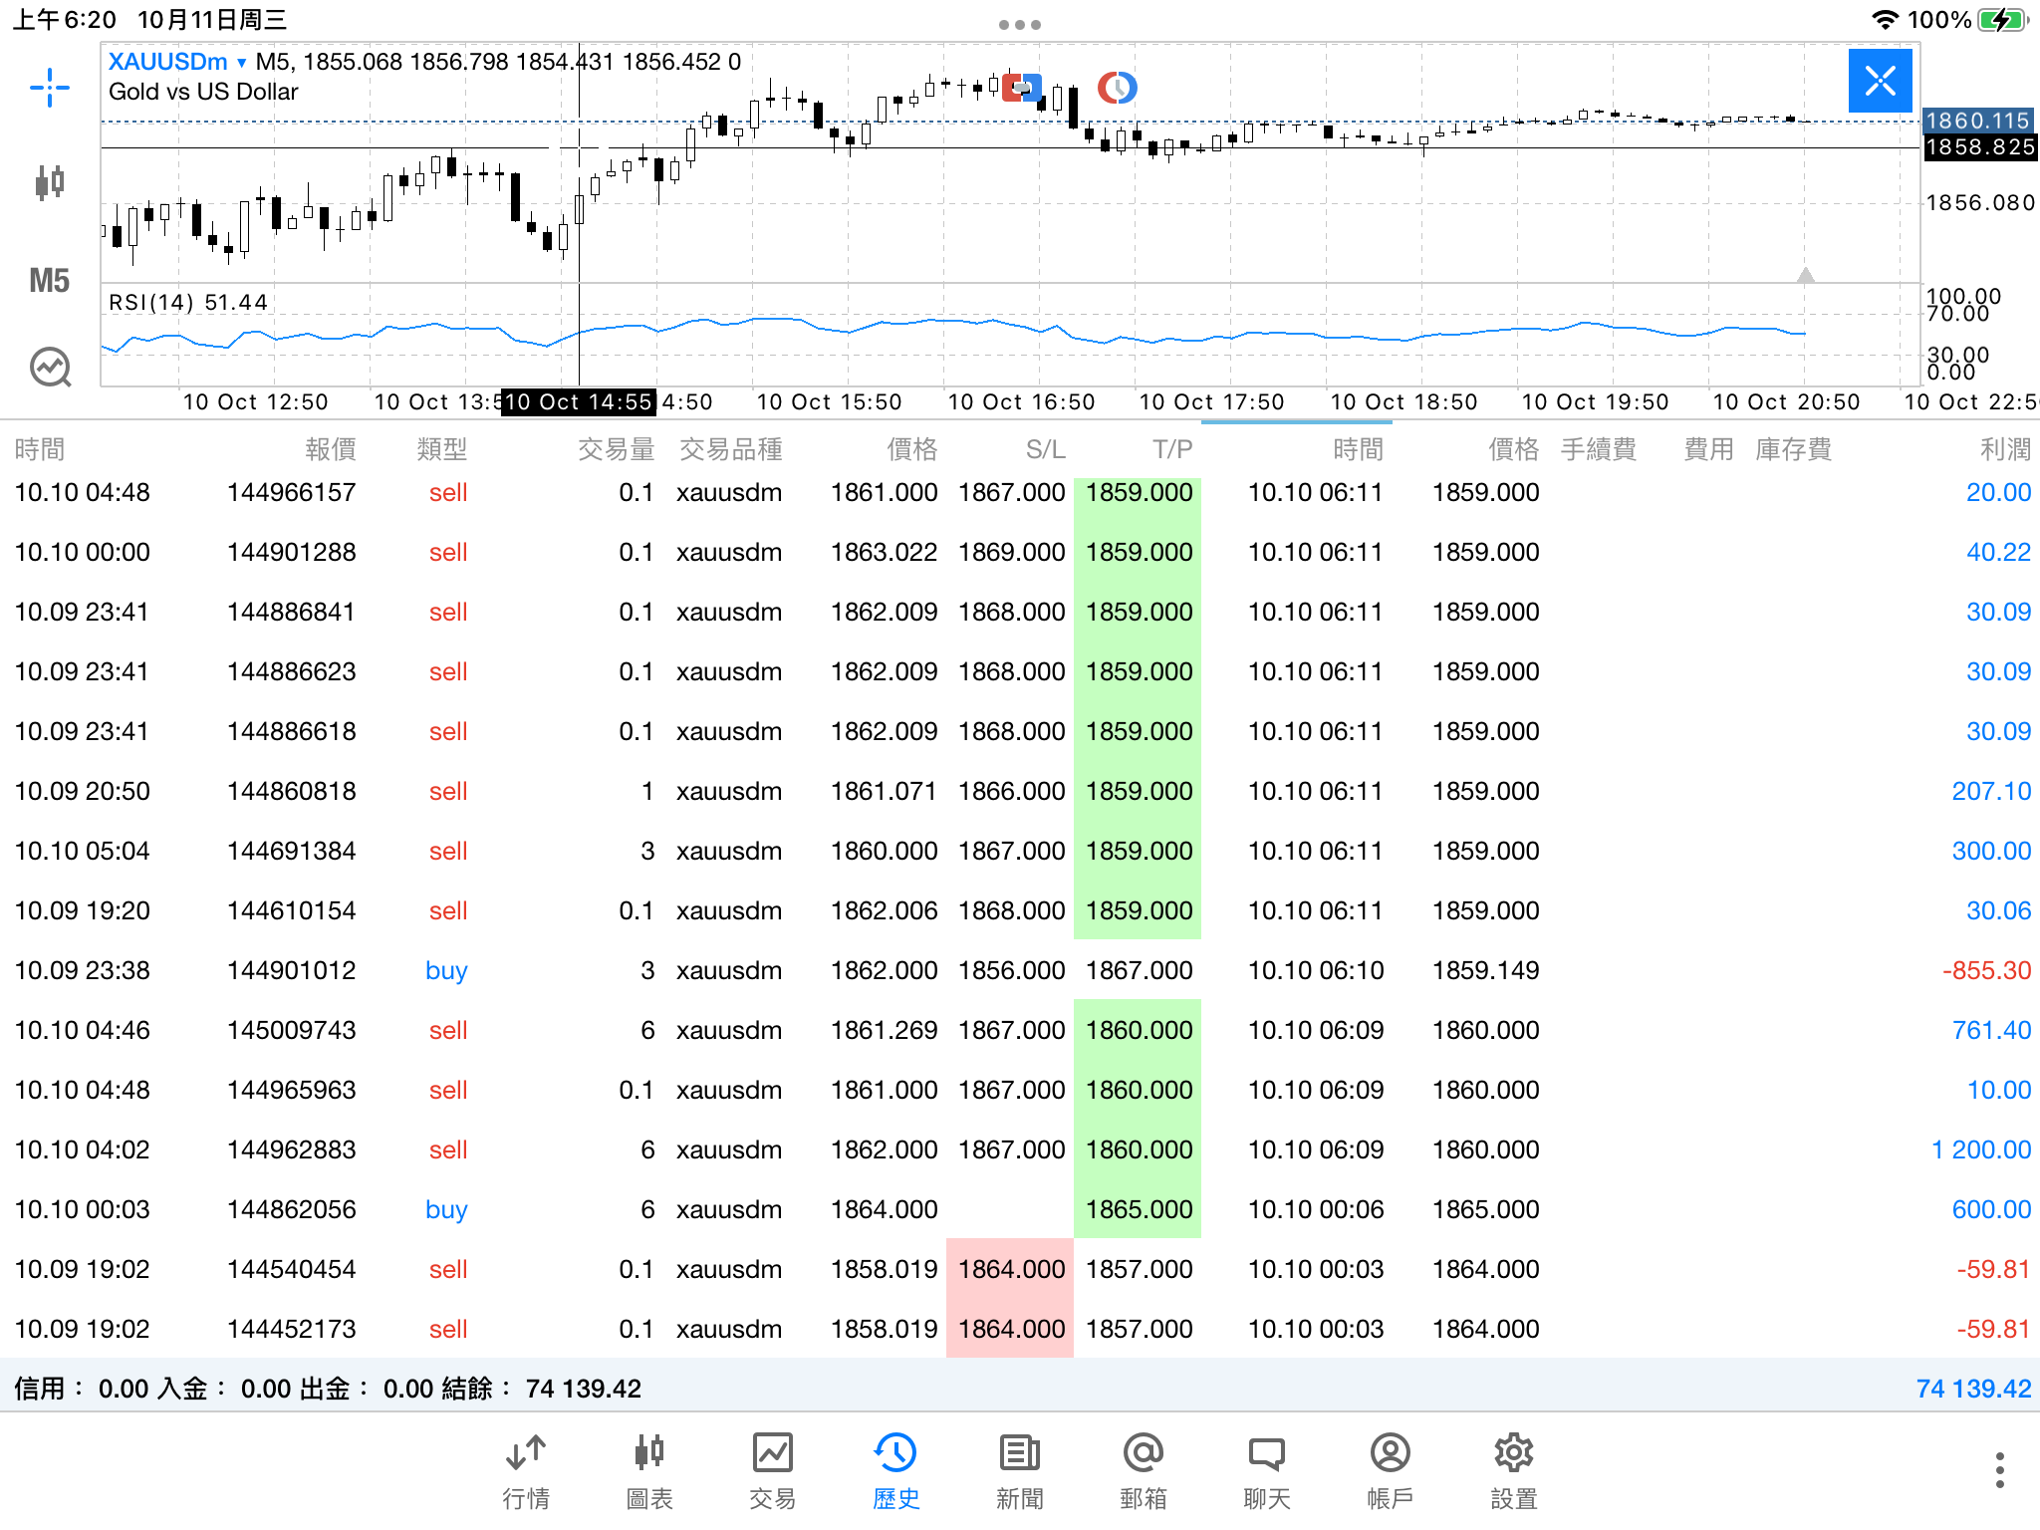Tap the 1860.115 price label on scale
The image size is (2040, 1530).
point(1977,121)
